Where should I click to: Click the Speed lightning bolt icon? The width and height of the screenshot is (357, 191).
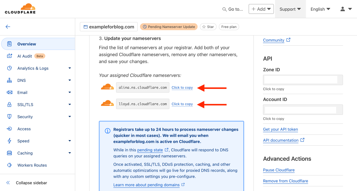point(10,141)
